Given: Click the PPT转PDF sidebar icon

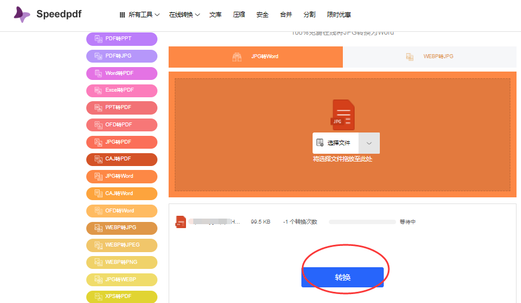Looking at the screenshot, I should coord(99,107).
